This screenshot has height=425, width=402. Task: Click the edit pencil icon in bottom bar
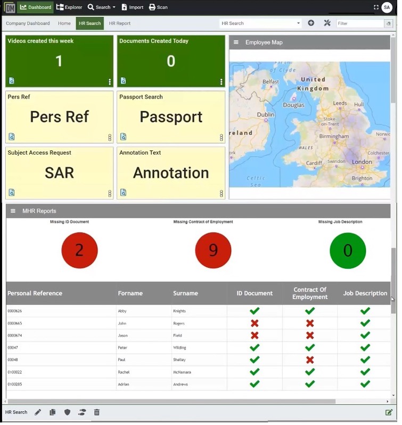[x=38, y=413]
